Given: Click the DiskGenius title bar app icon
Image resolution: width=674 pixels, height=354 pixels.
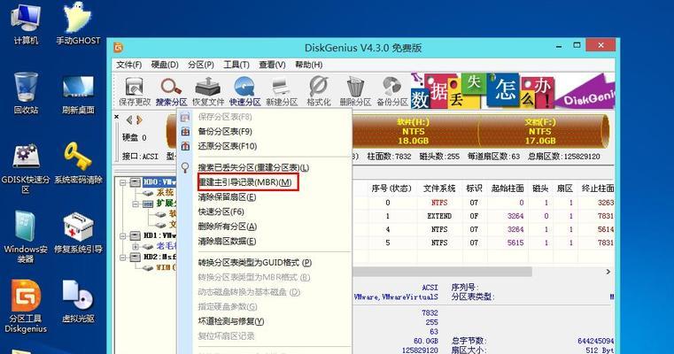Looking at the screenshot, I should [119, 47].
